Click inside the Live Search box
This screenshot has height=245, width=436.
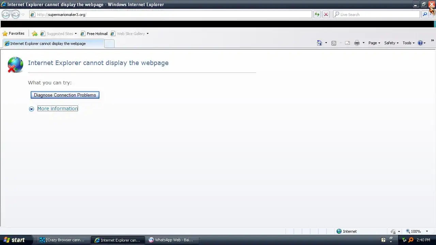click(x=376, y=15)
